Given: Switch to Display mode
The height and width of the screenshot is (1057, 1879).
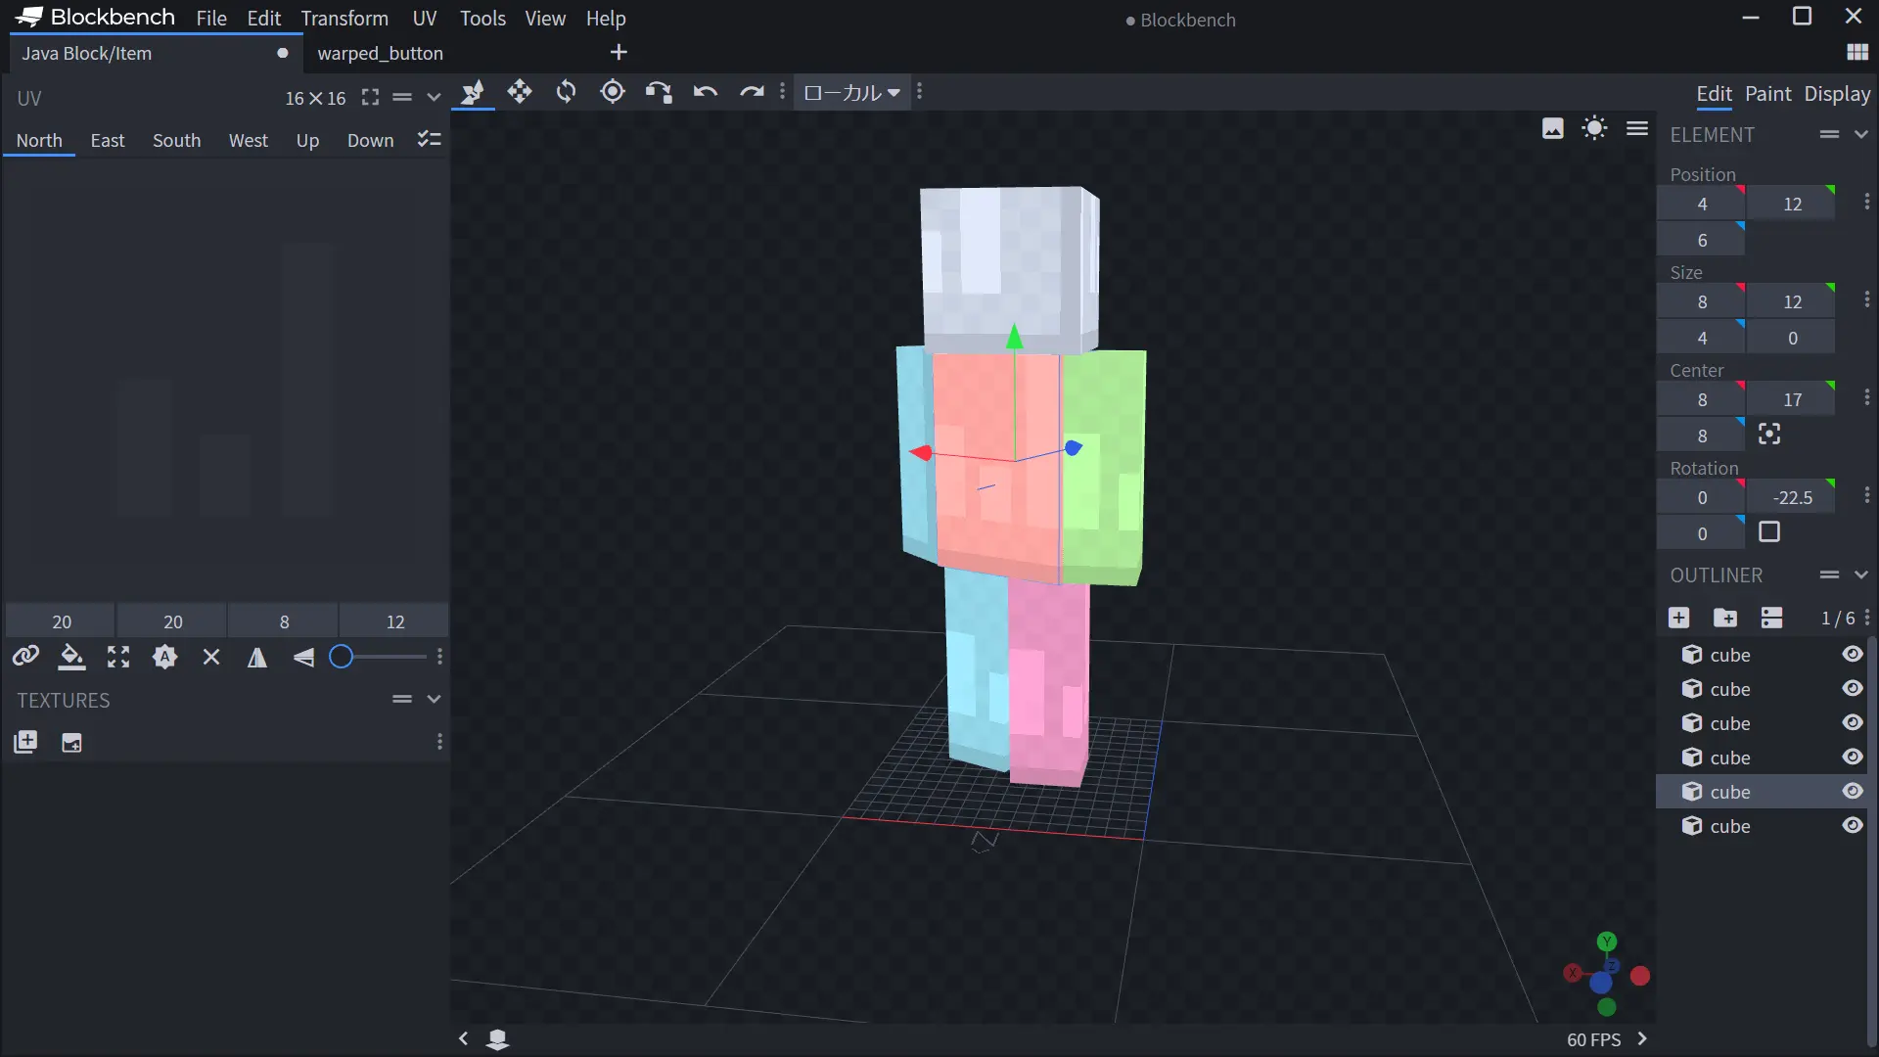Looking at the screenshot, I should tap(1837, 94).
